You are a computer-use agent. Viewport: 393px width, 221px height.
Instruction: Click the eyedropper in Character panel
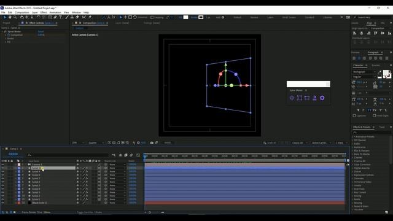pyautogui.click(x=379, y=72)
